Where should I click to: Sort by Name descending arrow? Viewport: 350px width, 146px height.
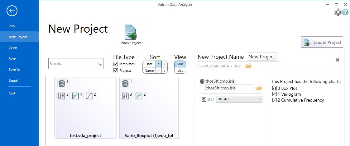tap(165, 71)
